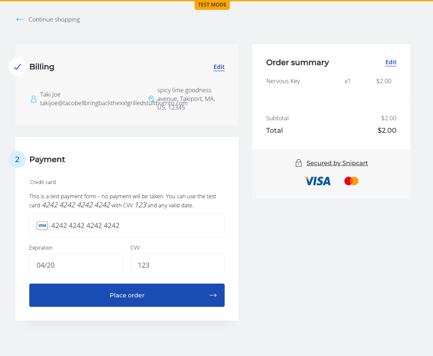Click the Continue shopping link
This screenshot has height=356, width=433.
click(54, 19)
